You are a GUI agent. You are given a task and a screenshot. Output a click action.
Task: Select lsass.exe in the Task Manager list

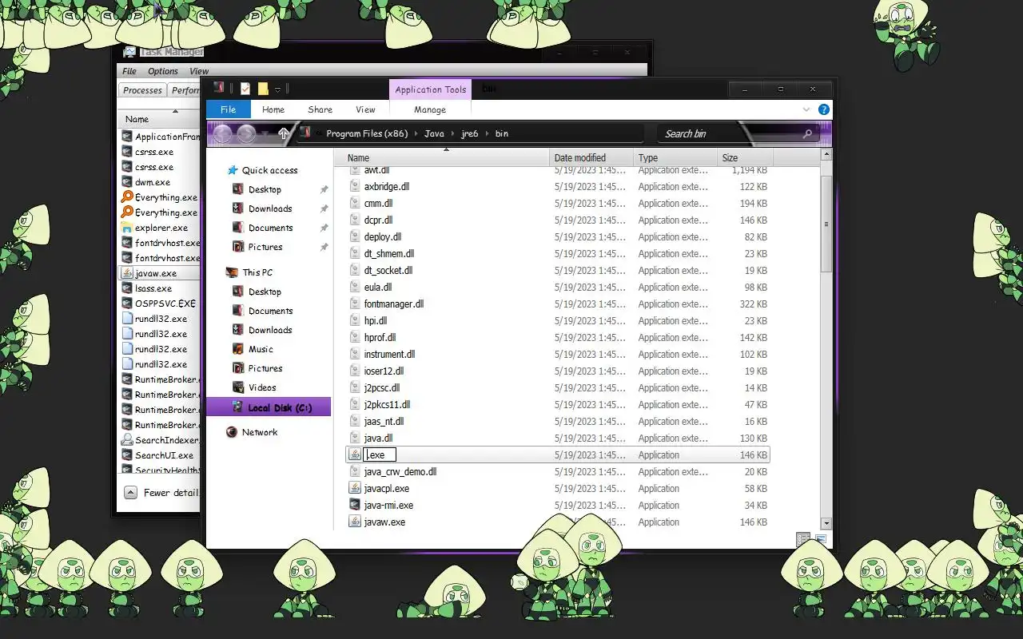click(x=160, y=288)
